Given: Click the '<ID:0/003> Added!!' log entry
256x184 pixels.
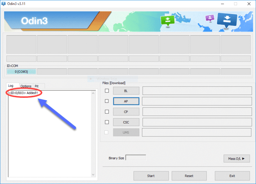Looking at the screenshot, I should pos(23,93).
